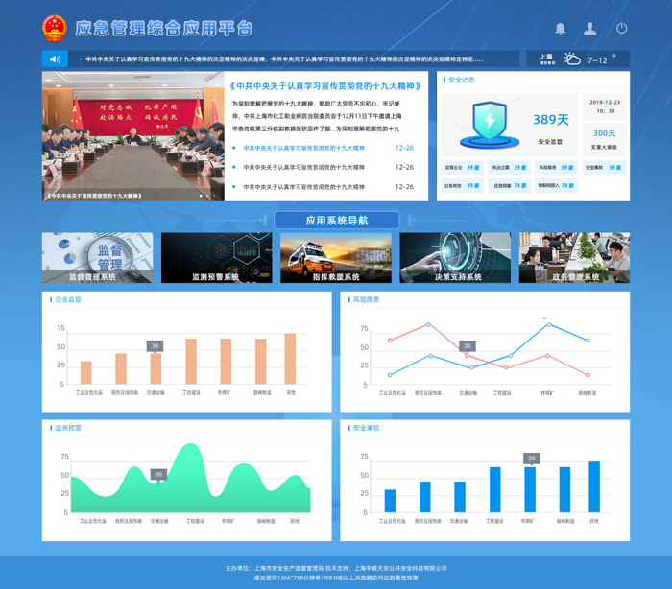Toggle the announcement speaker icon
Image resolution: width=672 pixels, height=589 pixels.
point(55,59)
